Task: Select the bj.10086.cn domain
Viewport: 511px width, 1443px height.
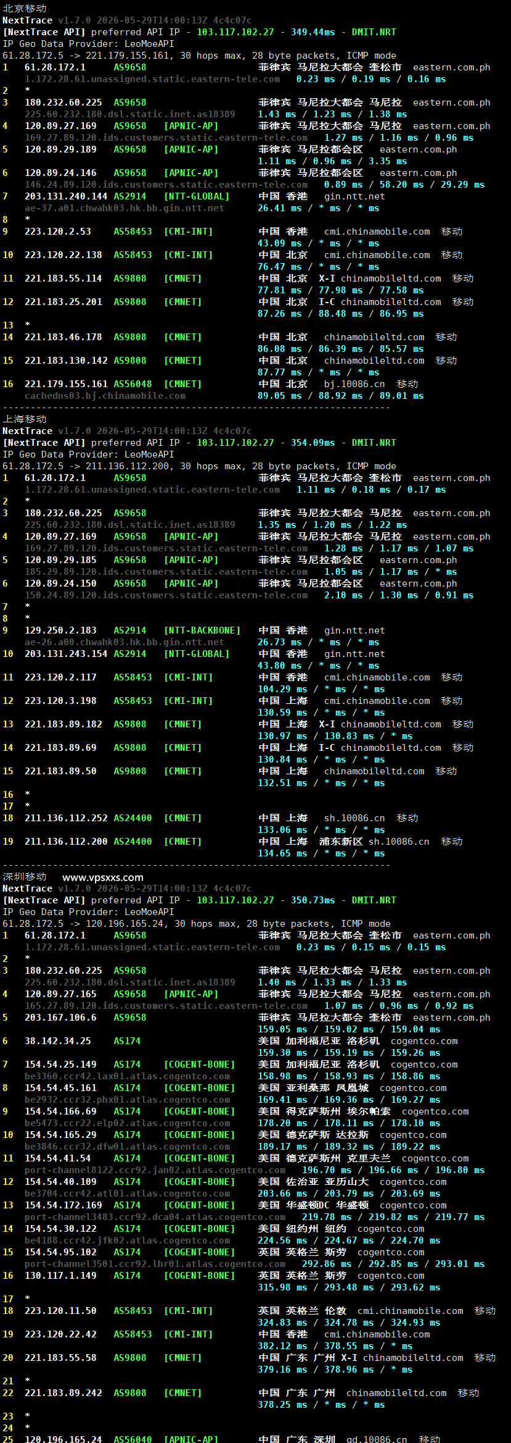Action: point(354,384)
